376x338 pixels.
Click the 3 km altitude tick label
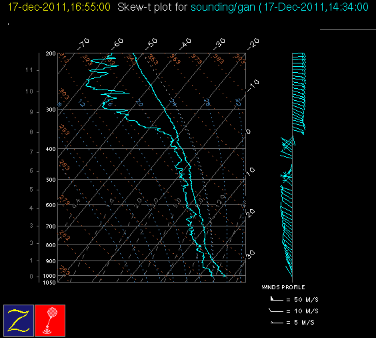point(31,226)
